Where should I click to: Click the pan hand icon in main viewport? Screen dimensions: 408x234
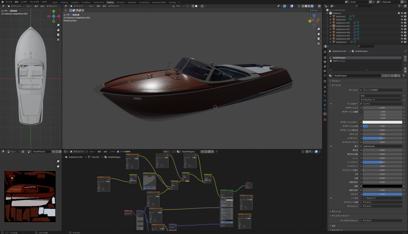(x=318, y=34)
